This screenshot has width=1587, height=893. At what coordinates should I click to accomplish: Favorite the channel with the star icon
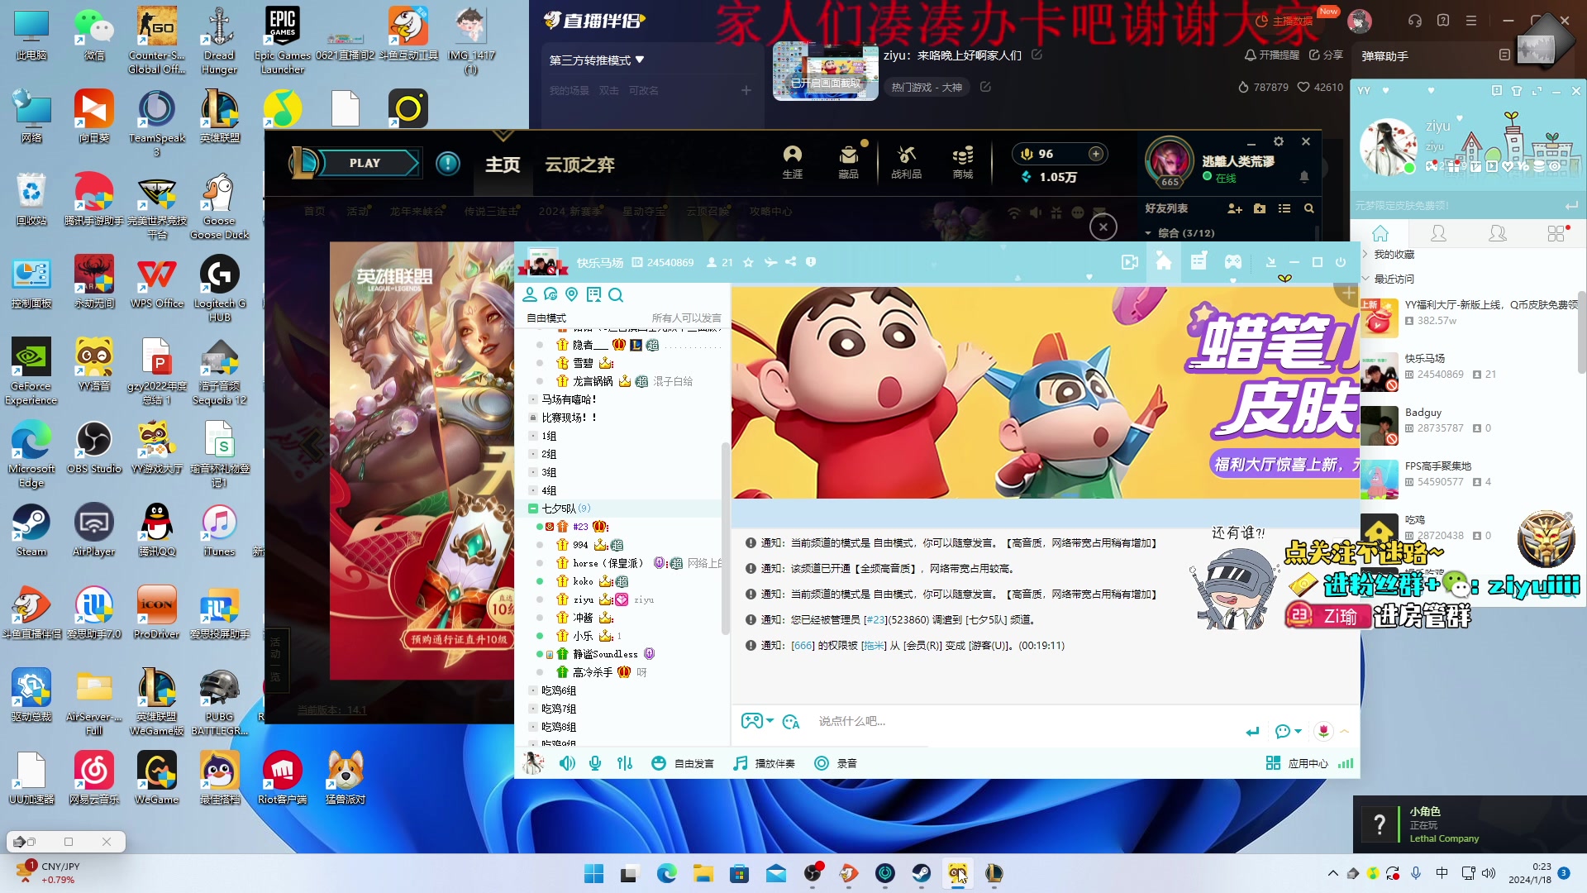(x=748, y=262)
